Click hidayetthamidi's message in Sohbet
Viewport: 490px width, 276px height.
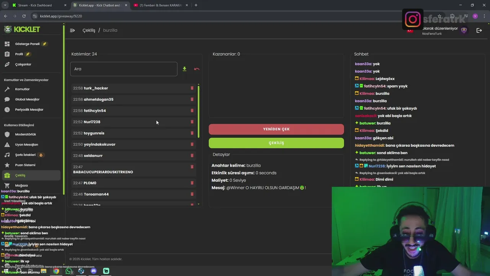[x=405, y=146]
